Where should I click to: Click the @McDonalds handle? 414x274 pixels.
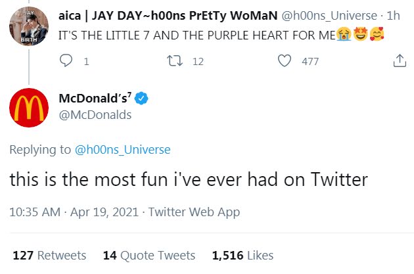[95, 115]
